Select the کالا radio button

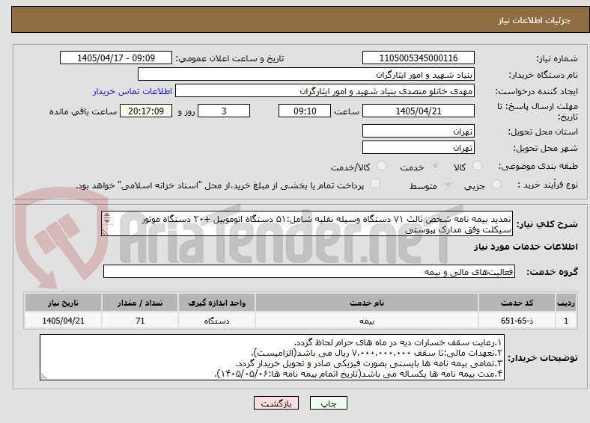coord(477,166)
